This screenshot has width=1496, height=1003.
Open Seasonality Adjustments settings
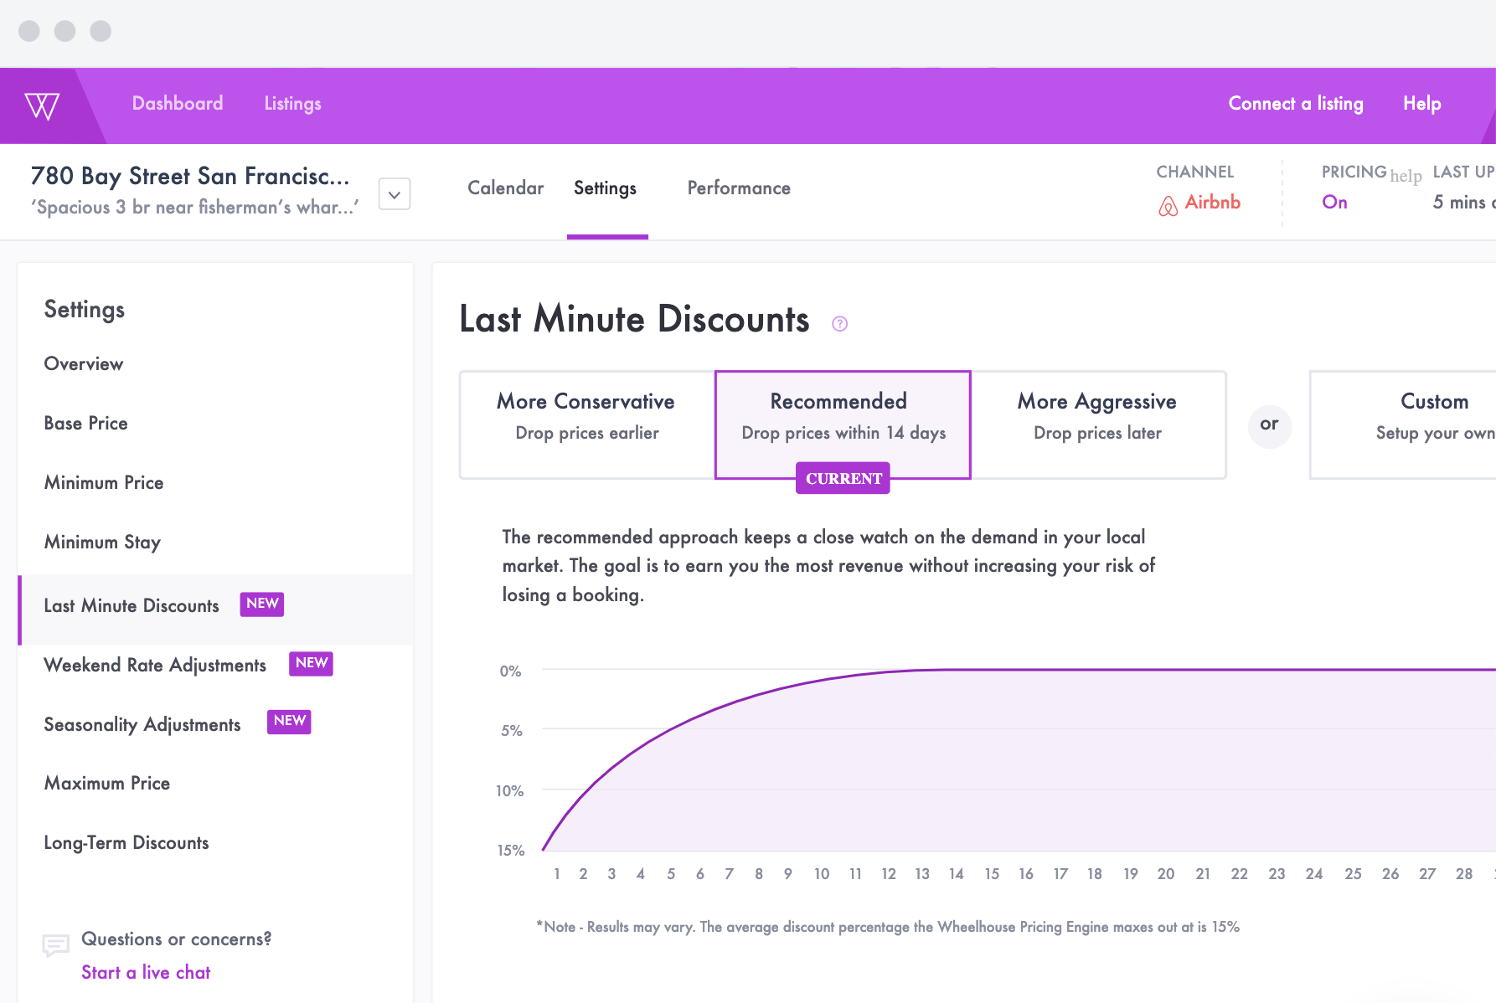[142, 725]
